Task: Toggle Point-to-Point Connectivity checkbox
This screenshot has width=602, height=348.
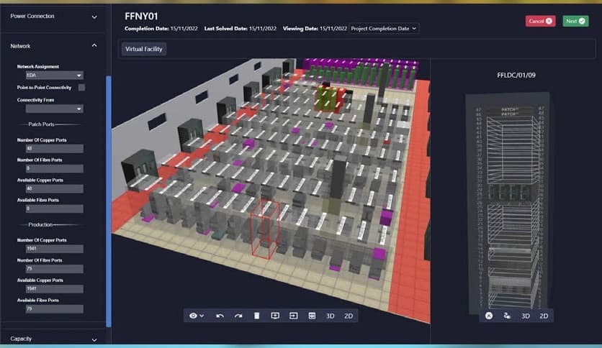Action: point(82,88)
